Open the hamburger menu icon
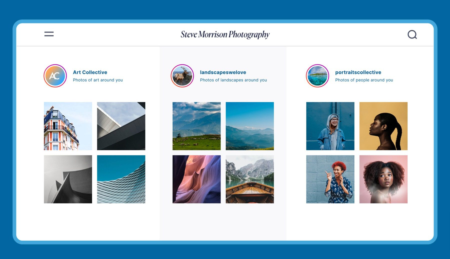Image resolution: width=450 pixels, height=259 pixels. coord(49,34)
